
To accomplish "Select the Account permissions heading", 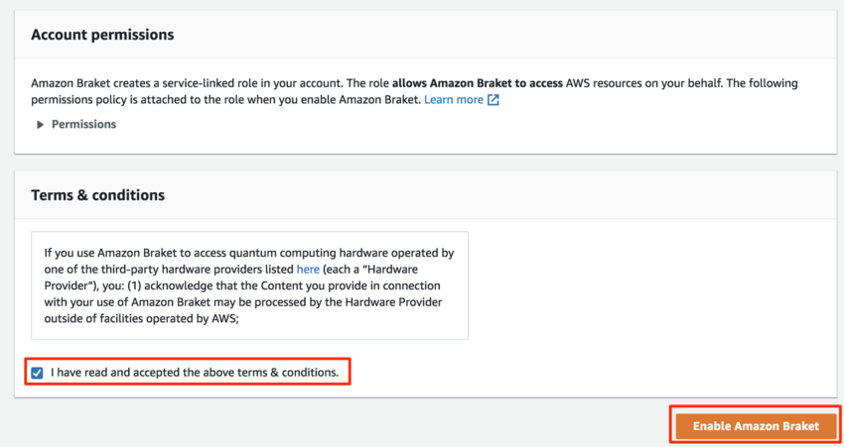I will [102, 35].
